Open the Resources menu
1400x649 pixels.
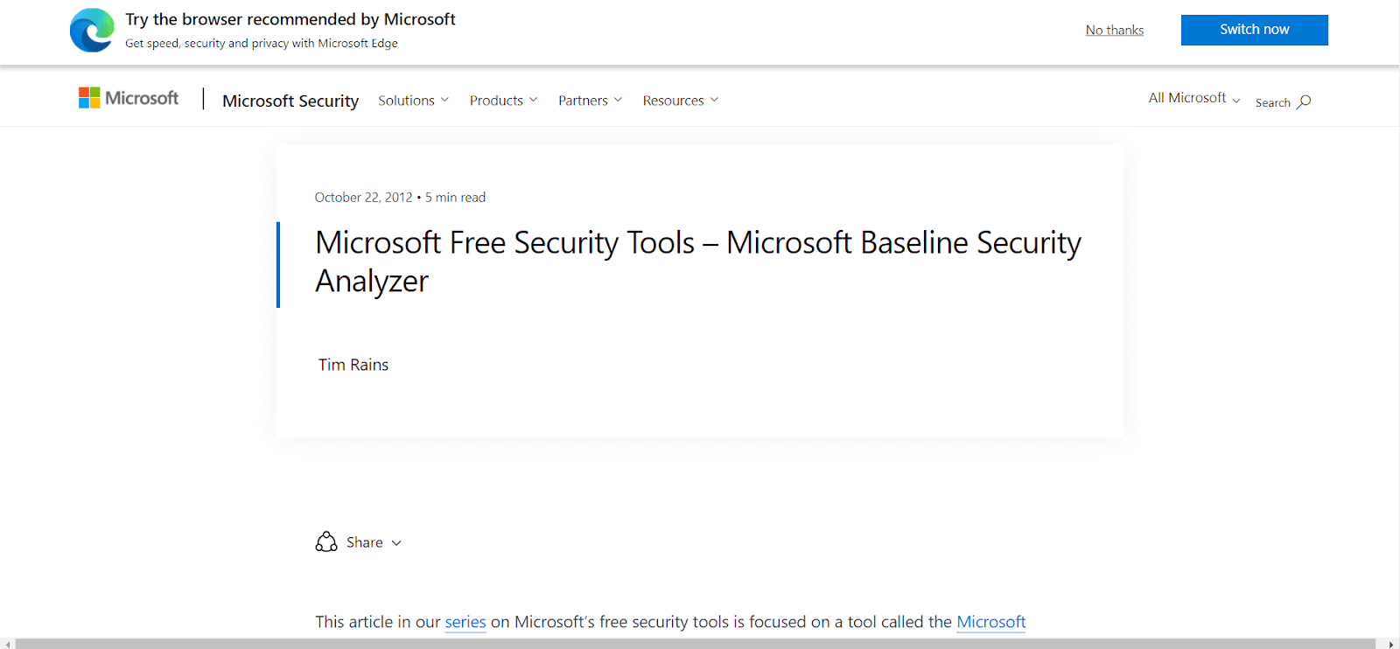680,101
